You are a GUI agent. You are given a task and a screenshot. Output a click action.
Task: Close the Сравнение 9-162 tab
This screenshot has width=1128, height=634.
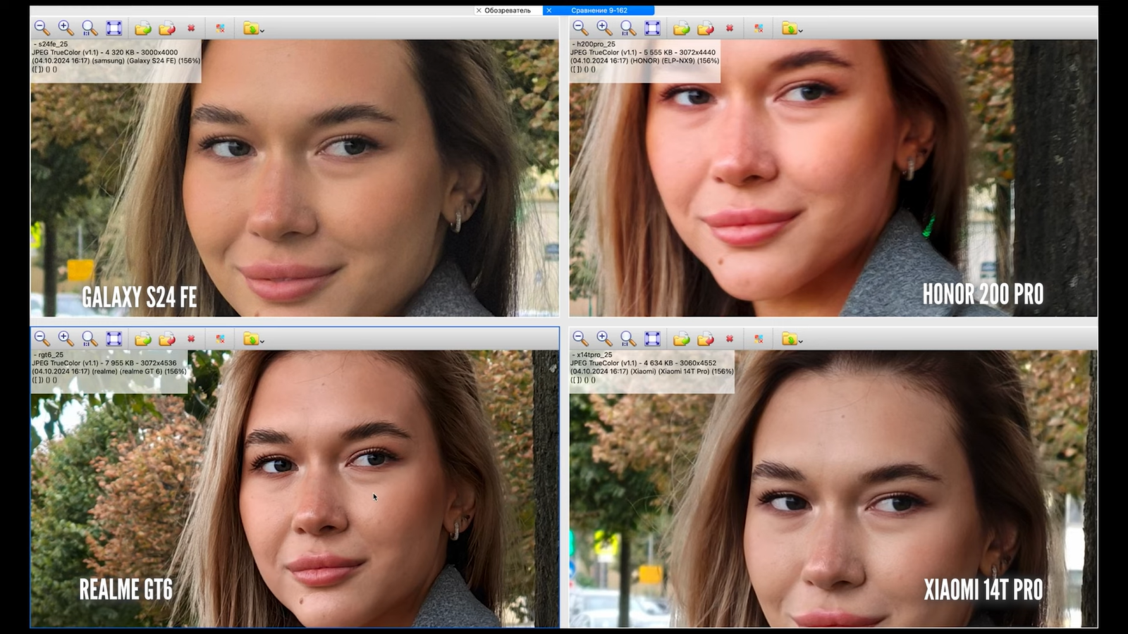tap(549, 11)
